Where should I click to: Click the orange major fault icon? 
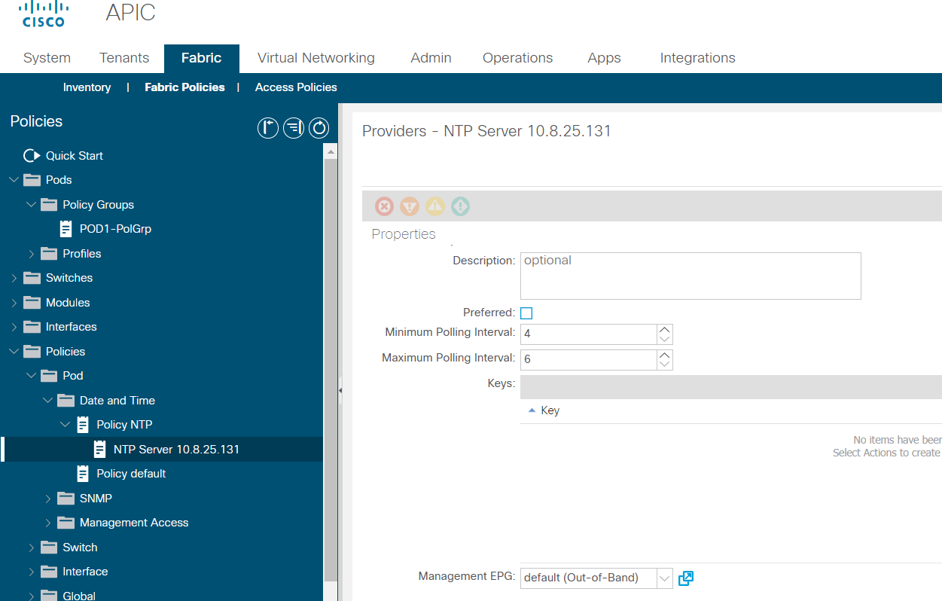[410, 206]
